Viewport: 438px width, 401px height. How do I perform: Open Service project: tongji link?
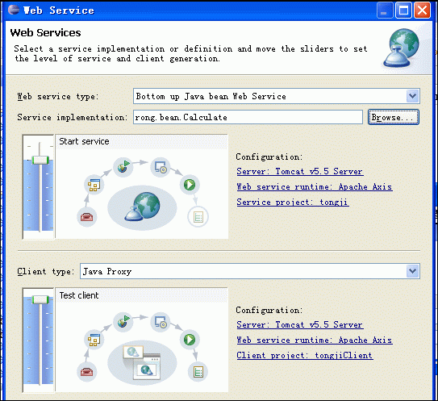pos(293,202)
